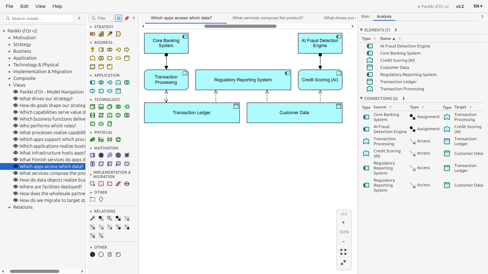Image resolution: width=488 pixels, height=274 pixels.
Task: Filter the Connections table by Target
Action: tap(470, 107)
